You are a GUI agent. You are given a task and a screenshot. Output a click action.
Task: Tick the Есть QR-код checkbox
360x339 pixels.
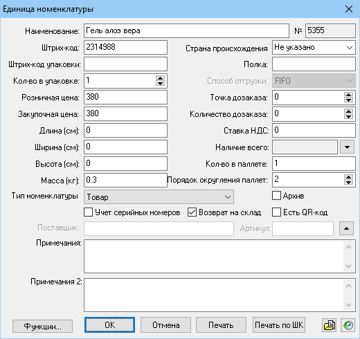click(276, 212)
